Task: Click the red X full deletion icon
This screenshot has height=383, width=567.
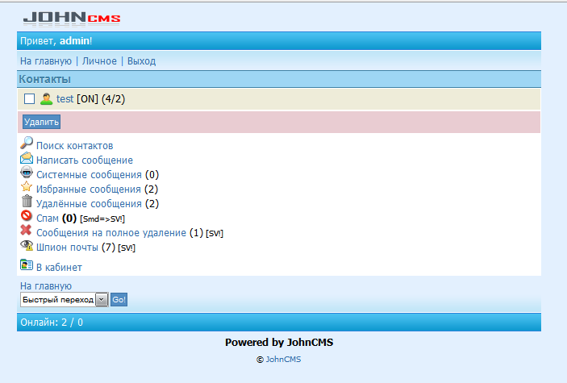Action: 26,230
